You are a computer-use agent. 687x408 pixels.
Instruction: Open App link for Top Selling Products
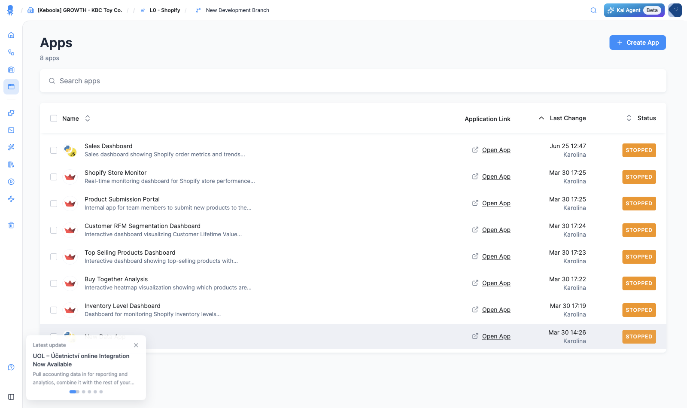(x=496, y=256)
